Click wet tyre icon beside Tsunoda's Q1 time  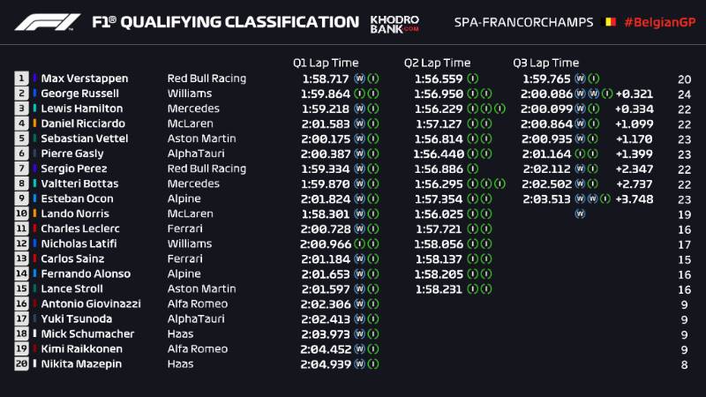pyautogui.click(x=360, y=319)
